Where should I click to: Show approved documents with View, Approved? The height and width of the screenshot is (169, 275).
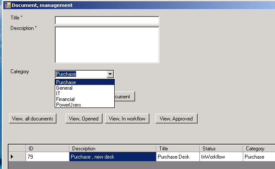pos(176,119)
